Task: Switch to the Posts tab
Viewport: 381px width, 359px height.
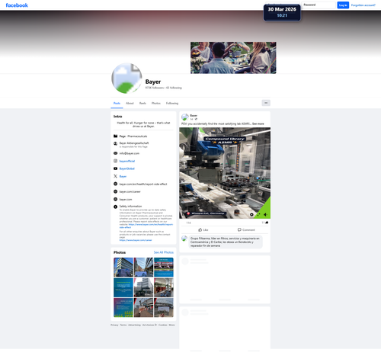Action: (x=117, y=103)
